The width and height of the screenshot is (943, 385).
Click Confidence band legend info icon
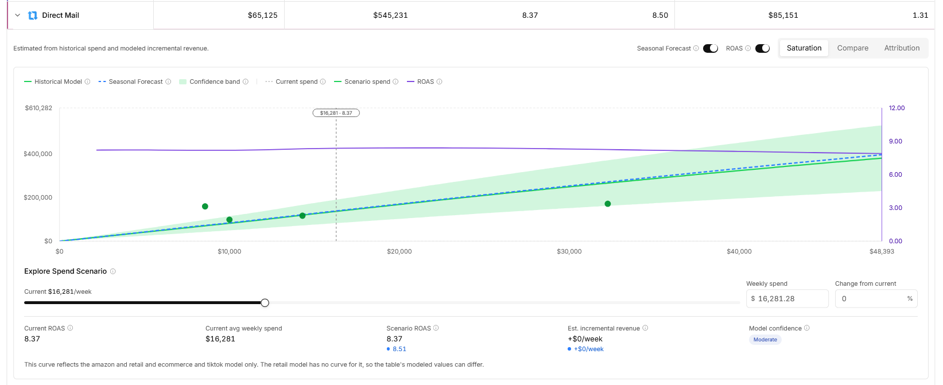coord(246,81)
